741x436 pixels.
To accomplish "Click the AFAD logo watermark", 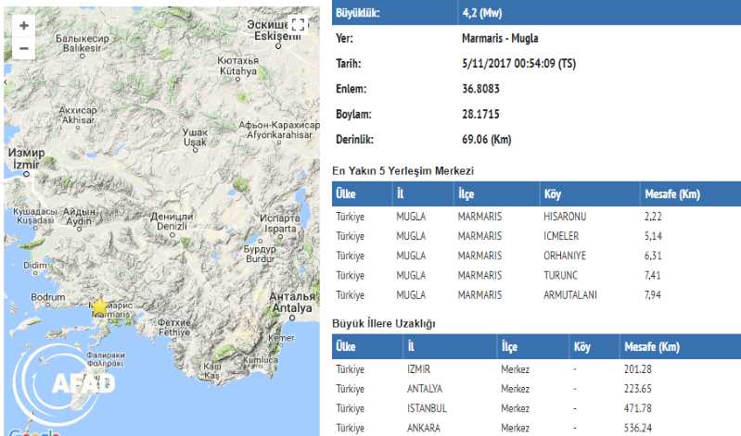I will (x=70, y=381).
